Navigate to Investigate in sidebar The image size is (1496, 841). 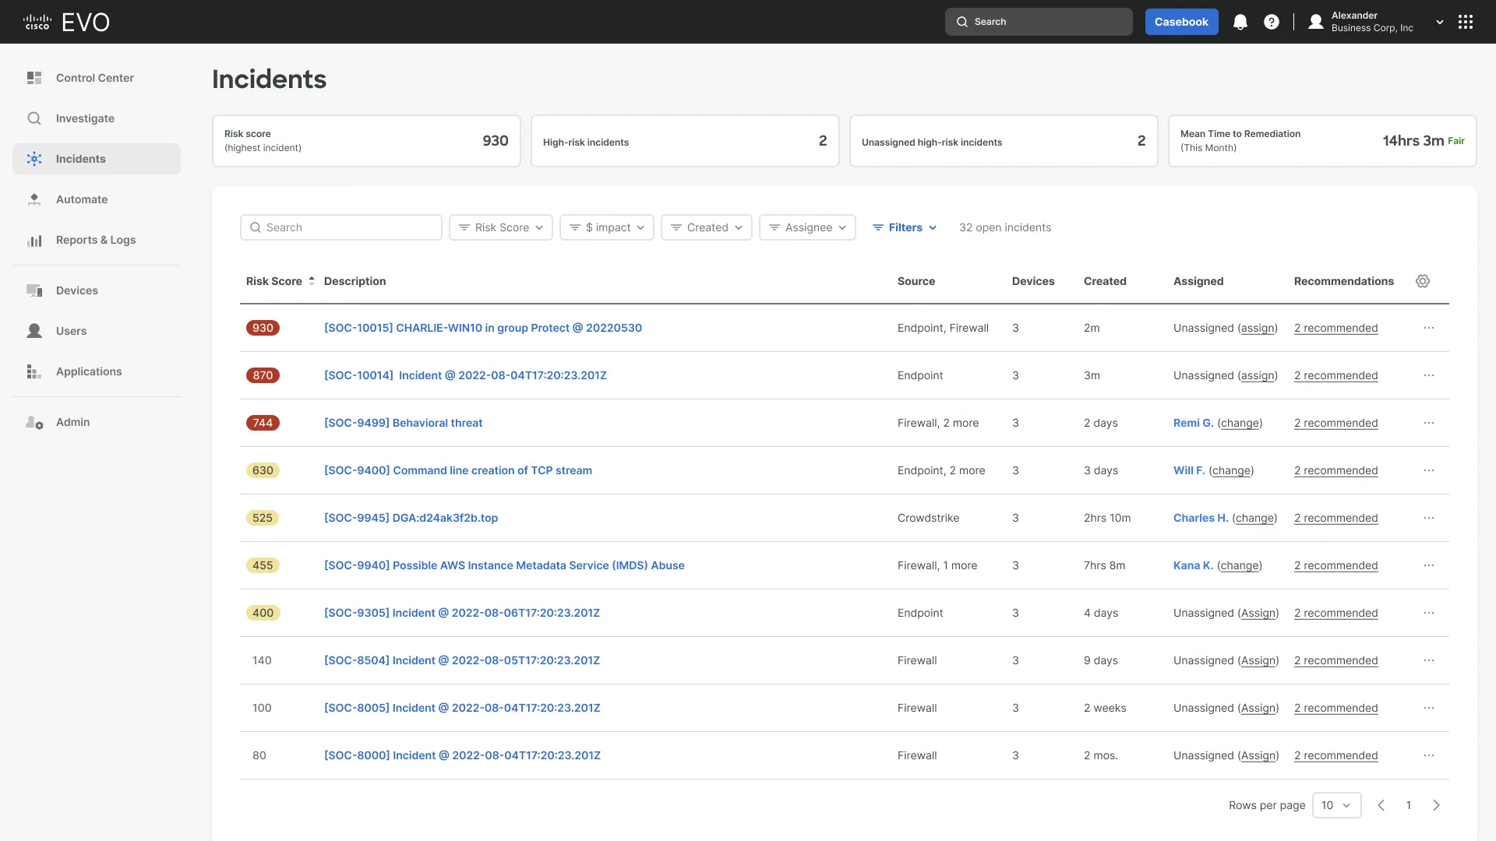point(97,118)
